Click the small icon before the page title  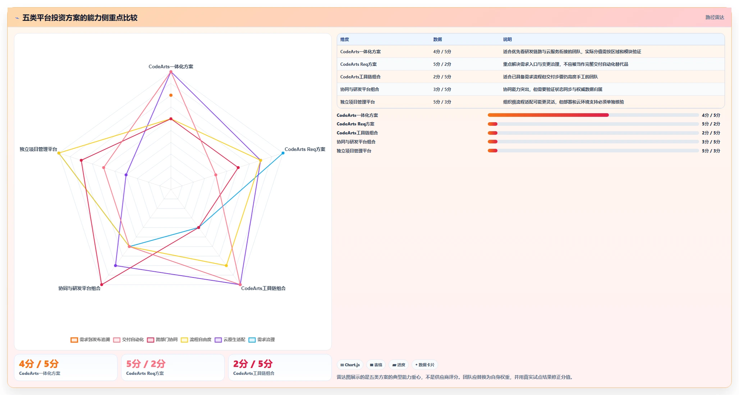tap(17, 18)
